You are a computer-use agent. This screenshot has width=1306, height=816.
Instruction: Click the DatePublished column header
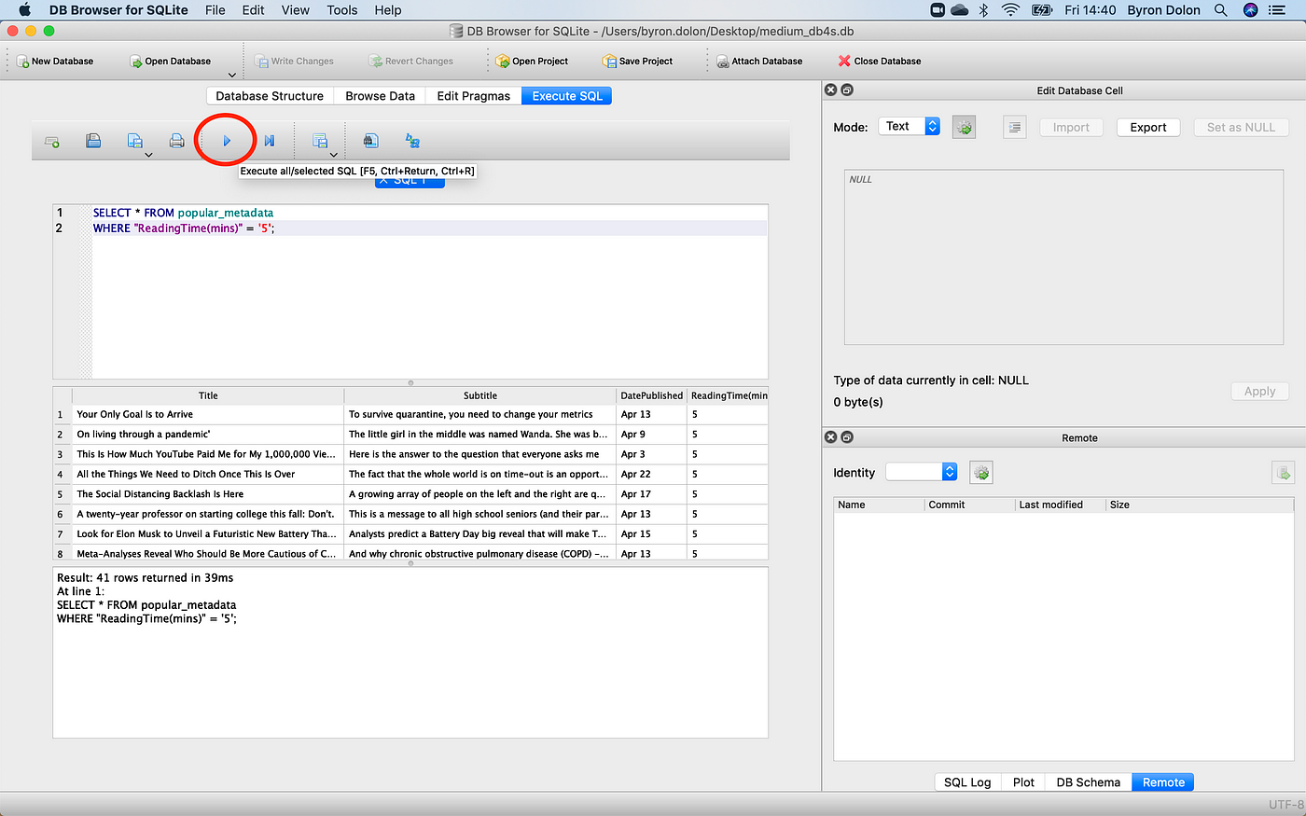click(x=651, y=395)
